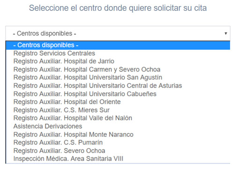Viewport: 234px width, 169px height.
Task: Pick Registro Auxiliar C.S. Pumarín
Action: (118, 142)
